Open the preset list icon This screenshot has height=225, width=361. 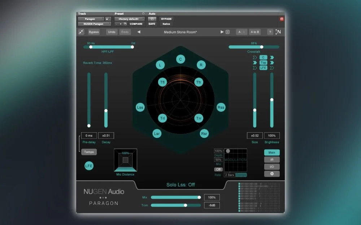pos(227,32)
